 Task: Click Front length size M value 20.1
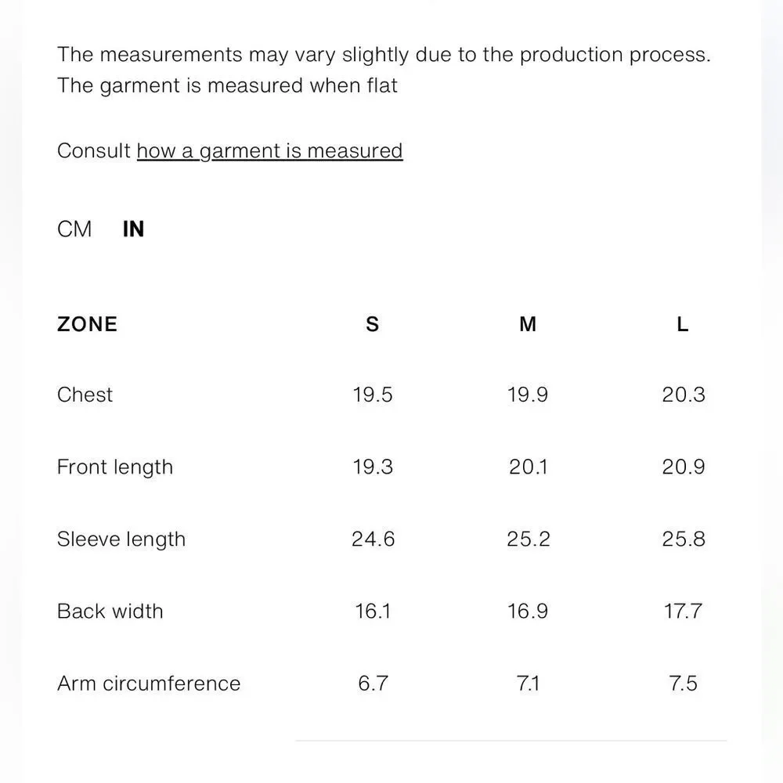tap(529, 467)
